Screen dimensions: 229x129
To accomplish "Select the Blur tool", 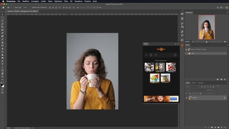I will 3,55.
